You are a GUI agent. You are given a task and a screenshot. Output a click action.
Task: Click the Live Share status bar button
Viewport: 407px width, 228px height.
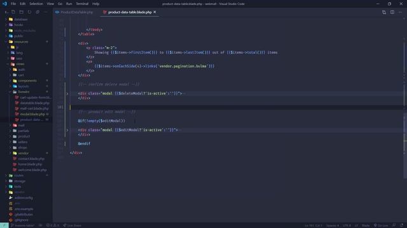click(72, 225)
